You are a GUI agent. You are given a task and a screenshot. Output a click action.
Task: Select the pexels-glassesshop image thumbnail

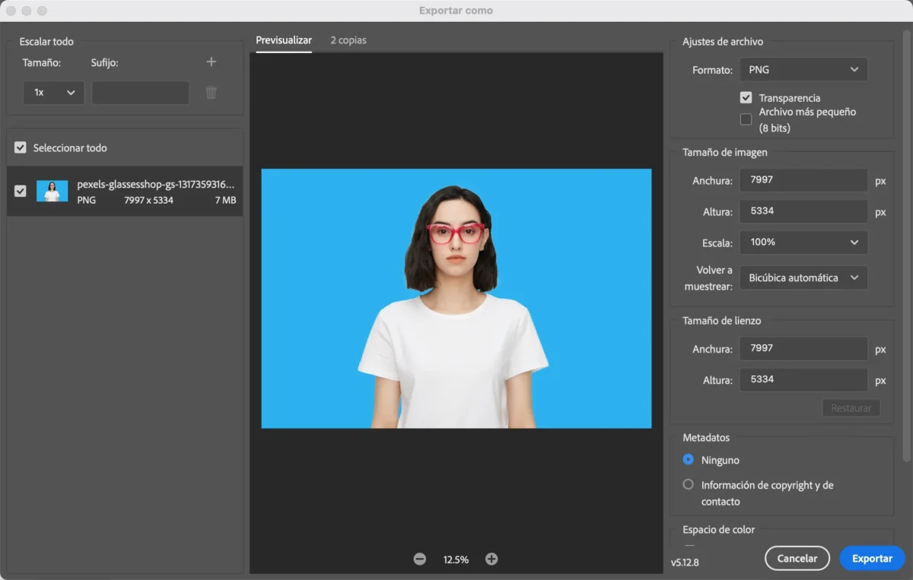(51, 191)
